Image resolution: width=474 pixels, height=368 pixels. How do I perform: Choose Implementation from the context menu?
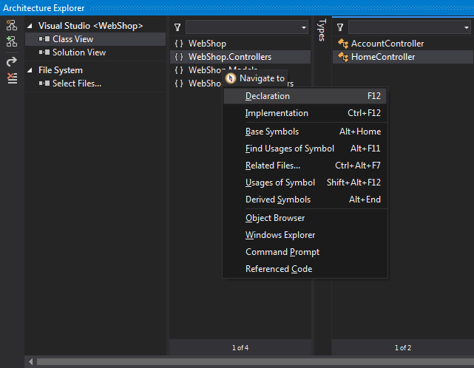tap(305, 113)
